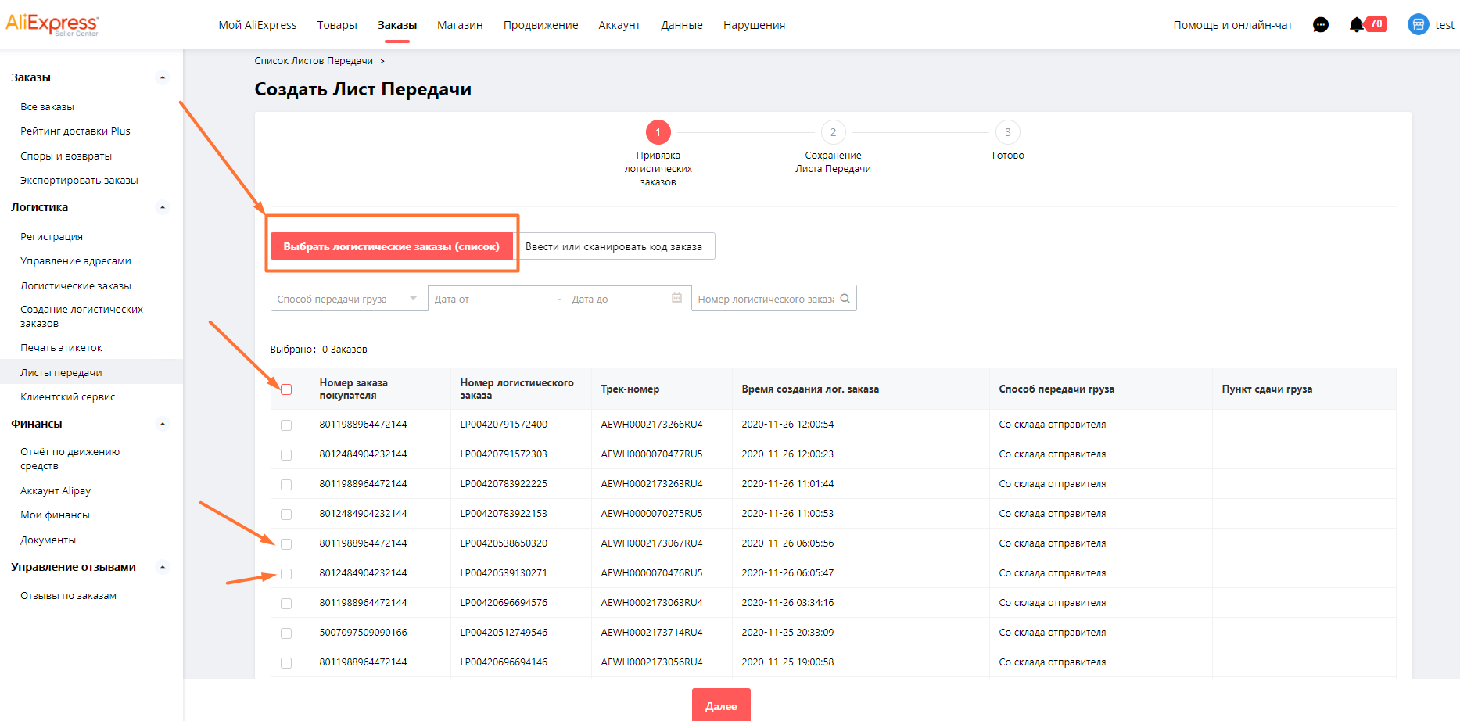This screenshot has height=721, width=1460.
Task: Click step 2 circle Сохранение Листа Передачи
Action: click(833, 132)
